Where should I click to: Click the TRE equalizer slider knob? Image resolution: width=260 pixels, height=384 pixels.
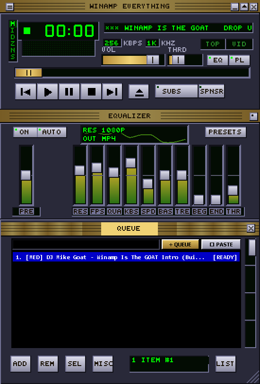pos(182,175)
